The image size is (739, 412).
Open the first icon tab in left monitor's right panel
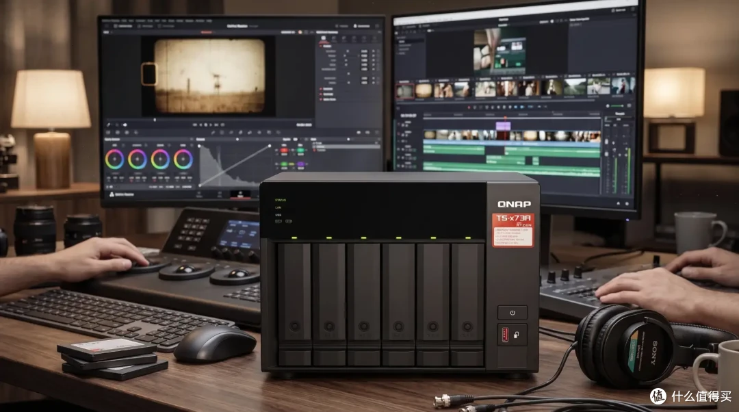(x=323, y=38)
